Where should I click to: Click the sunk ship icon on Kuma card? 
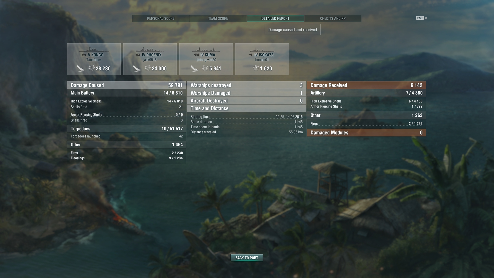[195, 68]
